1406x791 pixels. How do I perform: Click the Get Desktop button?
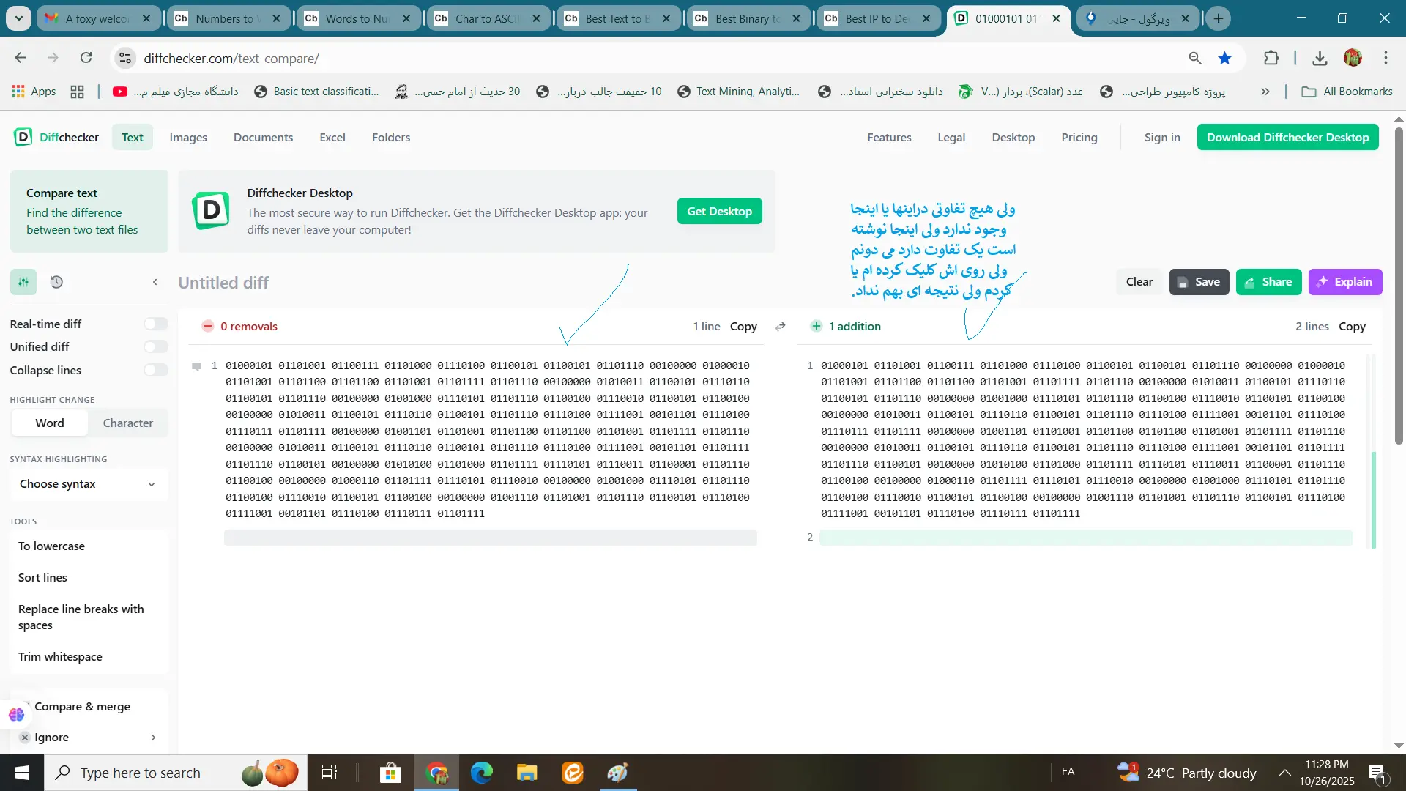click(x=719, y=211)
